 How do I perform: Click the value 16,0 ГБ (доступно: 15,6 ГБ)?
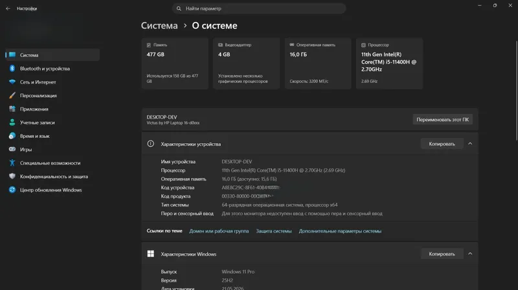coord(249,179)
